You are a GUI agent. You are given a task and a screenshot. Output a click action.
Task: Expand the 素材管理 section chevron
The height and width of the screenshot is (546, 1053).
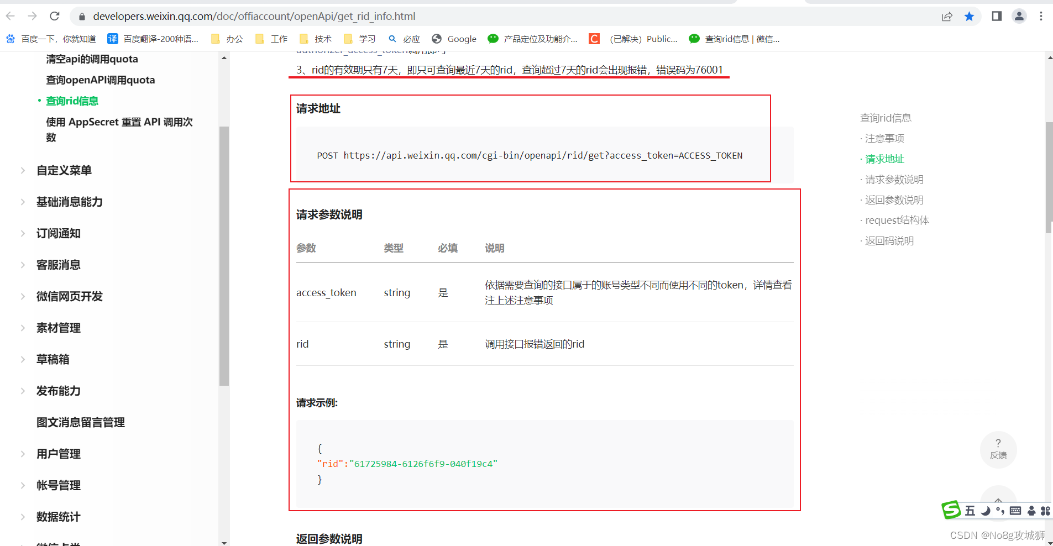coord(23,328)
